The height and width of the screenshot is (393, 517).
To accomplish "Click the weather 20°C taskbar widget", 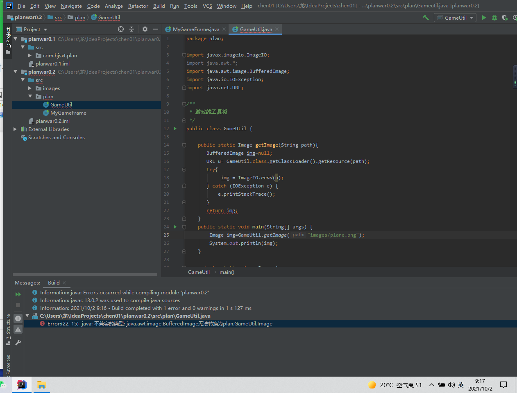I will [395, 385].
